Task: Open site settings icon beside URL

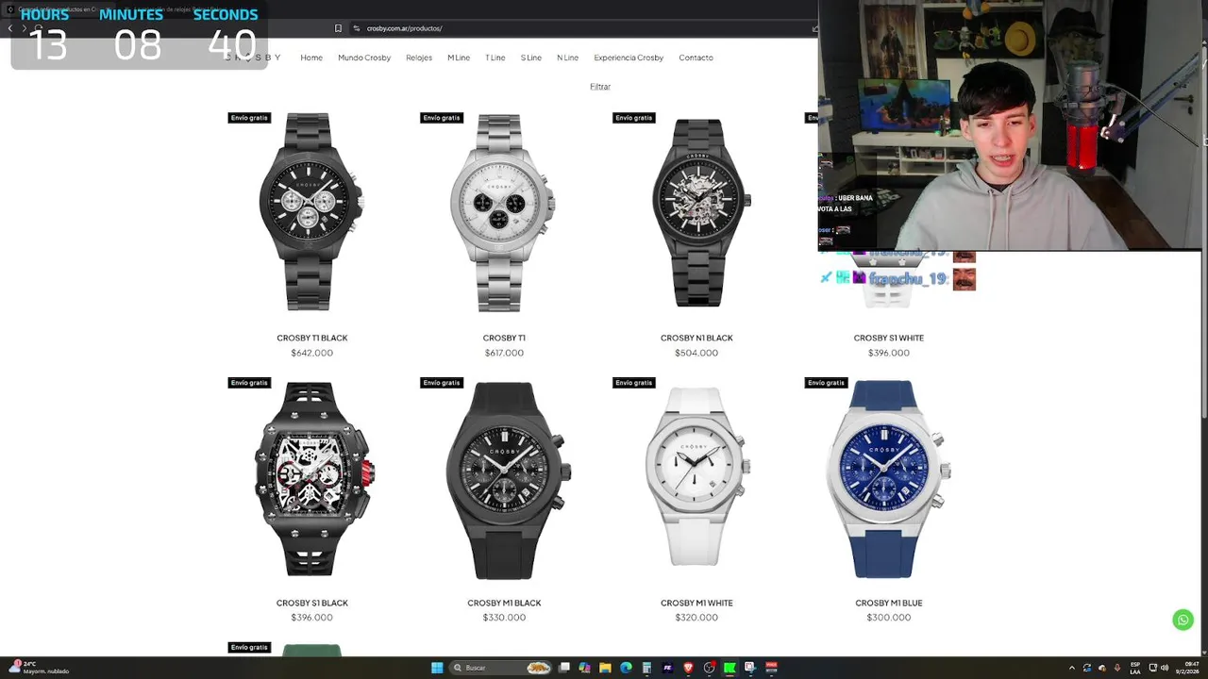Action: 356,28
